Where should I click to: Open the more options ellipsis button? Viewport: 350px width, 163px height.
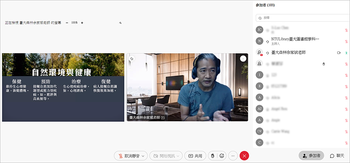pos(233,156)
